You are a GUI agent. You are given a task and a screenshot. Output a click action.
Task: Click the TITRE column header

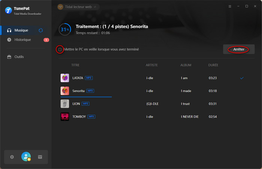point(75,65)
